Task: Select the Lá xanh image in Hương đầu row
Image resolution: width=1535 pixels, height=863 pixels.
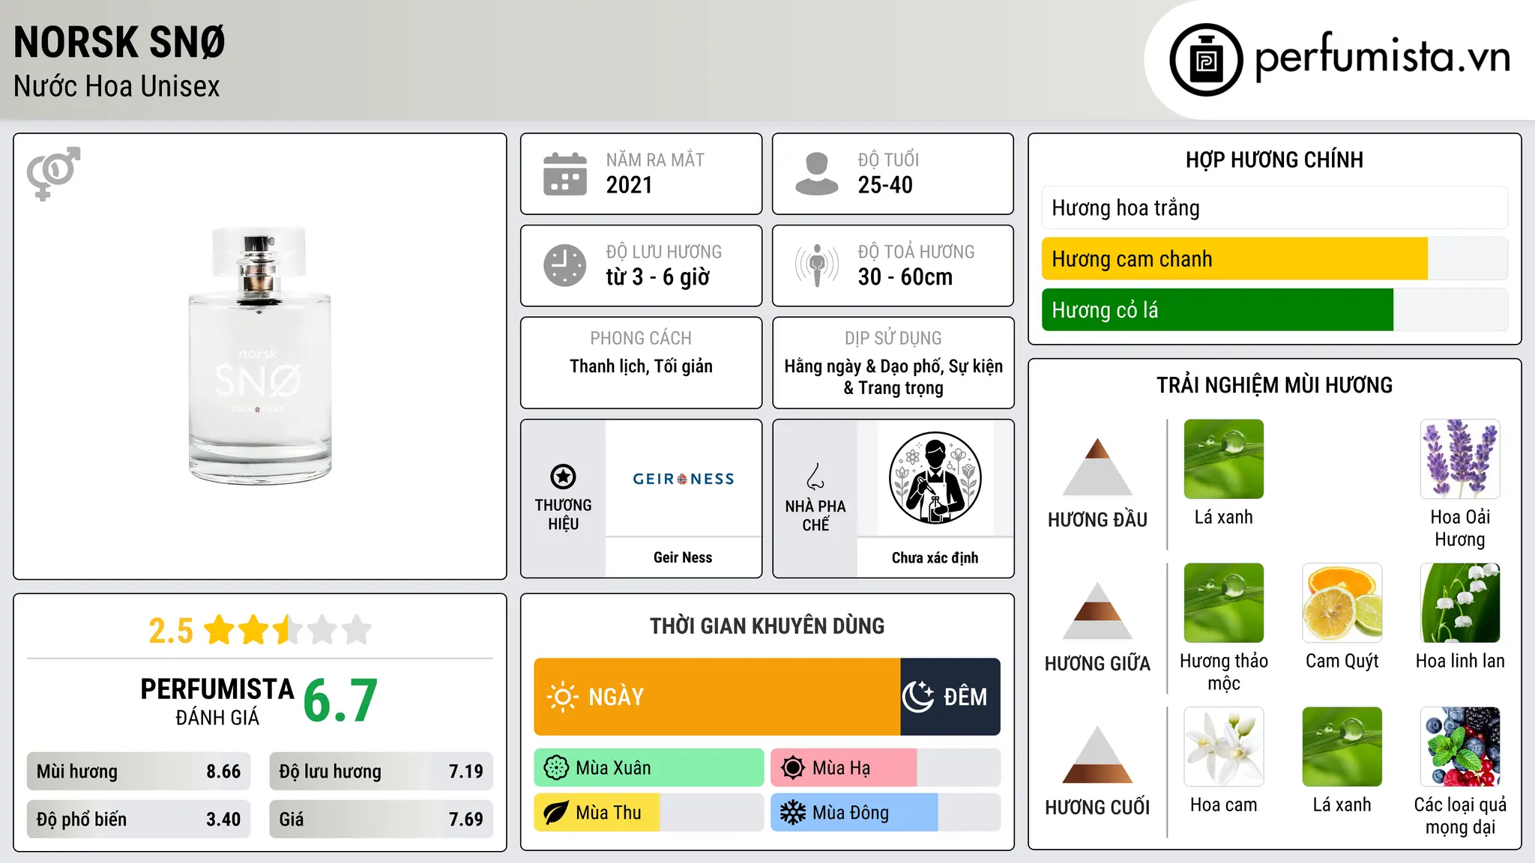Action: click(1224, 459)
